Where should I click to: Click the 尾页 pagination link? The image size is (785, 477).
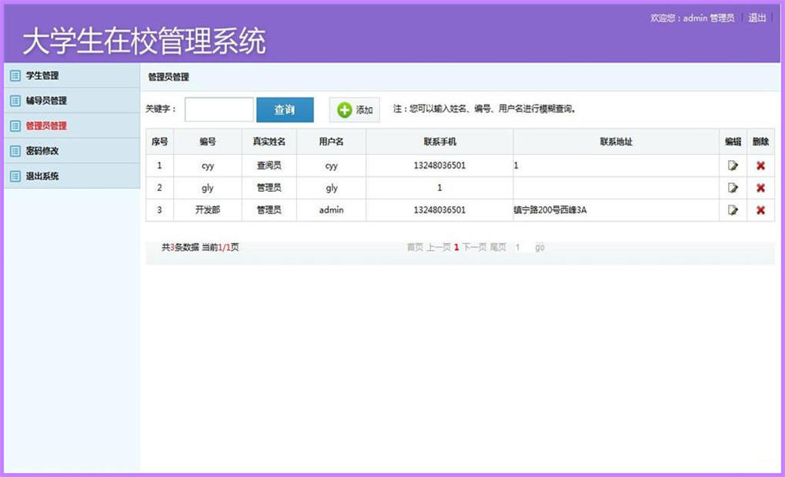(498, 247)
